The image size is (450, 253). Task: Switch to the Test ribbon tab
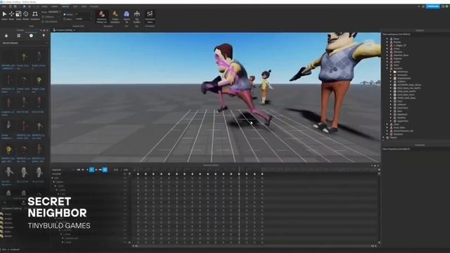[75, 6]
